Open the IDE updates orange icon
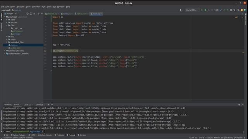The width and height of the screenshot is (248, 139). 242,10
